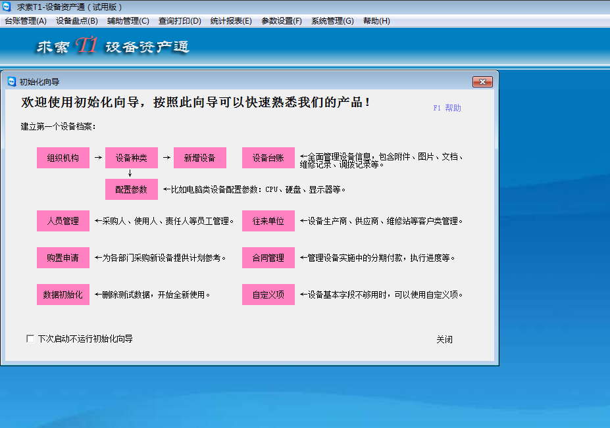Tick 下次启动不运行初始化向导 checkbox

pos(30,339)
